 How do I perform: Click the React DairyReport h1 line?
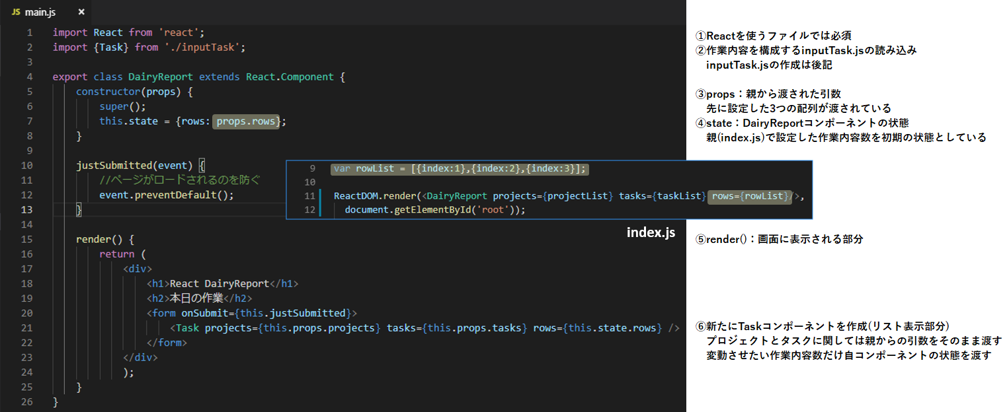(222, 283)
